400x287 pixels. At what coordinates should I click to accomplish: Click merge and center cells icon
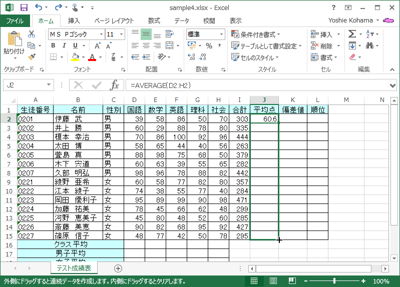(x=169, y=45)
